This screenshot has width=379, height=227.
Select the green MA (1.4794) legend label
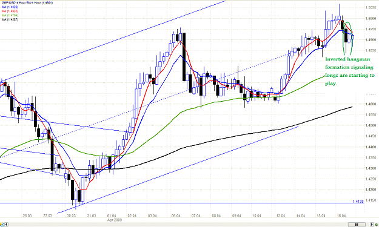(x=10, y=15)
